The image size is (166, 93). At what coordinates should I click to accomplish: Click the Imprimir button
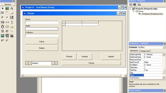(x=111, y=57)
